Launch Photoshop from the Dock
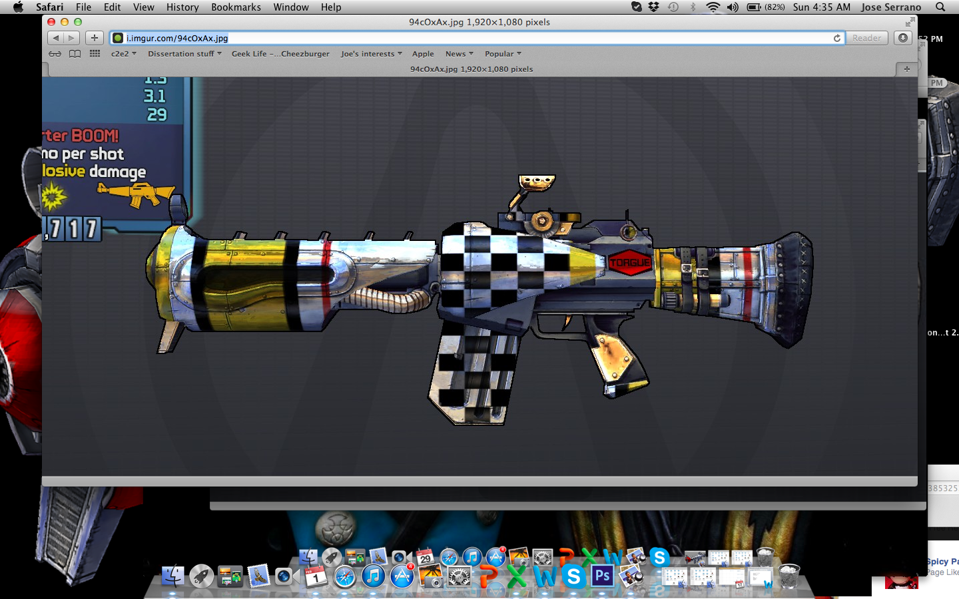 602,576
